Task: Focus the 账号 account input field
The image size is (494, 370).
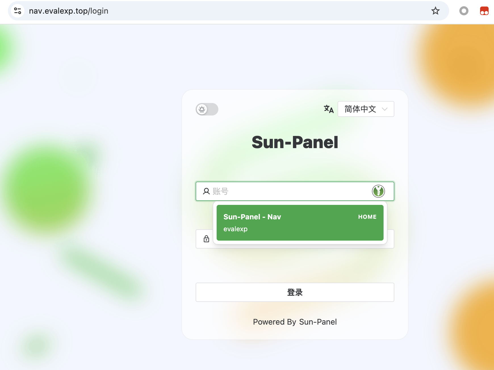Action: pos(290,191)
